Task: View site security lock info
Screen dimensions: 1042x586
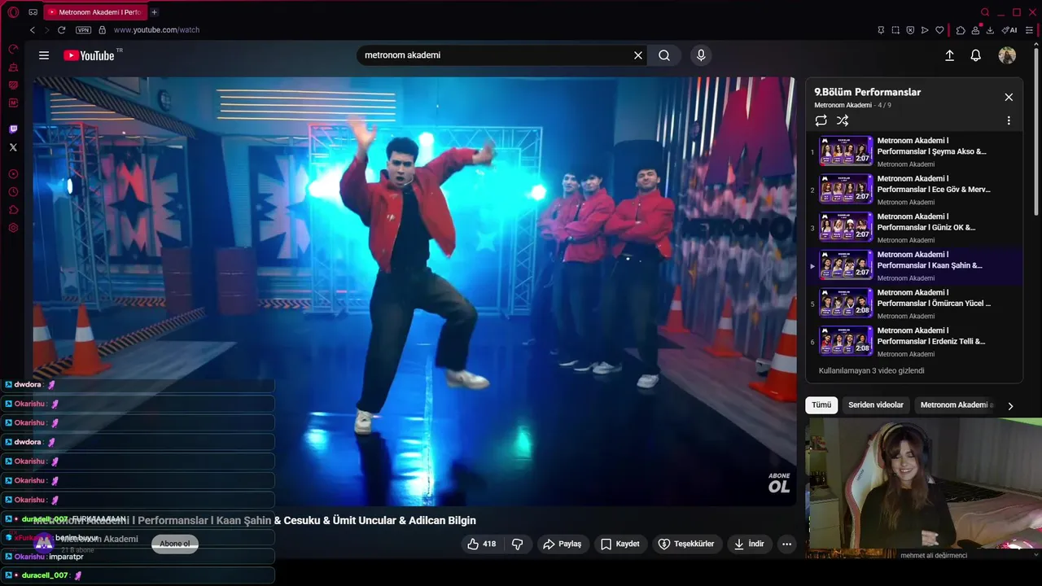Action: tap(102, 30)
